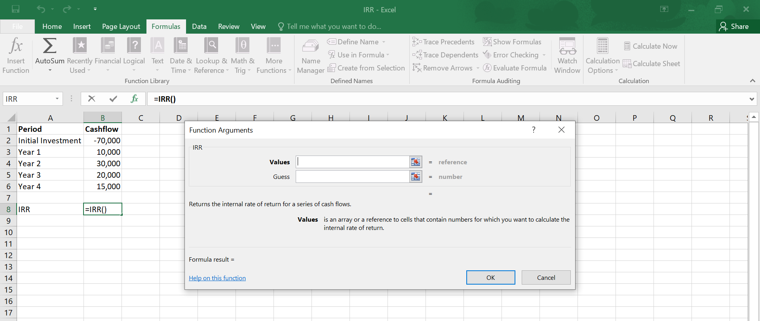Viewport: 760px width, 321px height.
Task: Expand the Use in Formula dropdown
Action: click(388, 55)
